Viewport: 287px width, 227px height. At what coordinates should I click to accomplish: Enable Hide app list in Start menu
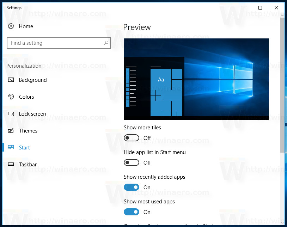pos(132,162)
